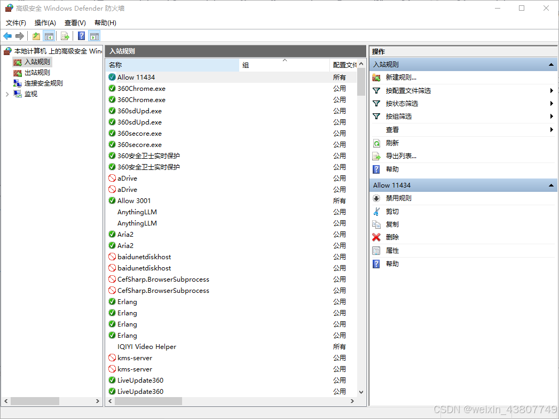The width and height of the screenshot is (559, 419).
Task: Select the first LiveUpdate360 rule
Action: (231, 381)
